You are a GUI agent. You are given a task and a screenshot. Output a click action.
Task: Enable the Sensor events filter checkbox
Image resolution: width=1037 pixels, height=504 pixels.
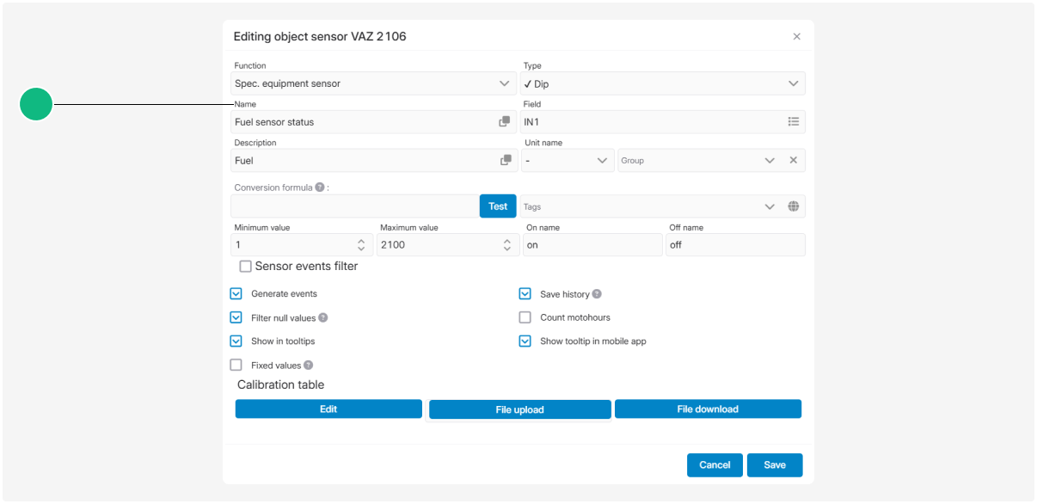coord(246,267)
